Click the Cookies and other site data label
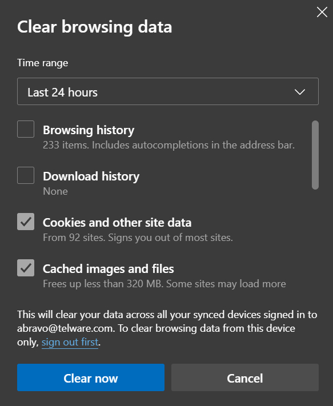The height and width of the screenshot is (406, 333). pyautogui.click(x=117, y=223)
